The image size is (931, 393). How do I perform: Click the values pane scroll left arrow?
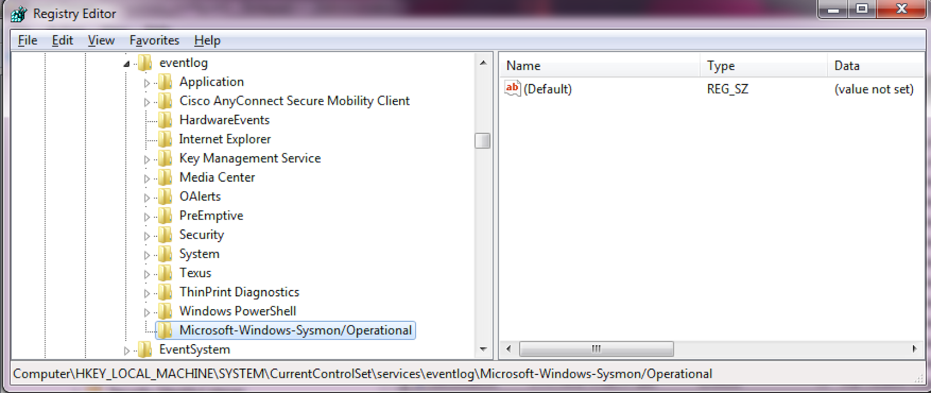pos(509,349)
